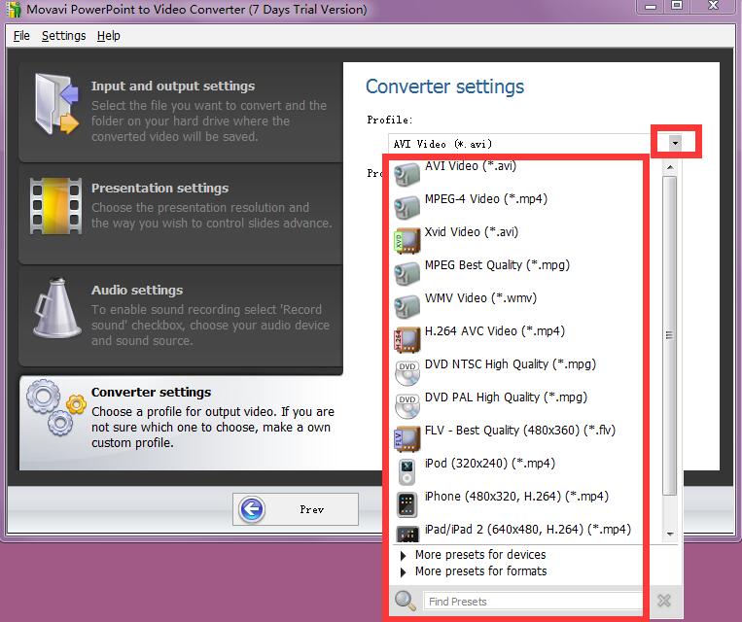This screenshot has width=742, height=622.
Task: Click the preset list scrollbar up arrow
Action: (x=670, y=167)
